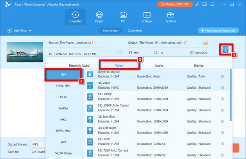This screenshot has width=246, height=159.
Task: Open the ID3 tag editor icon
Action: point(205,43)
